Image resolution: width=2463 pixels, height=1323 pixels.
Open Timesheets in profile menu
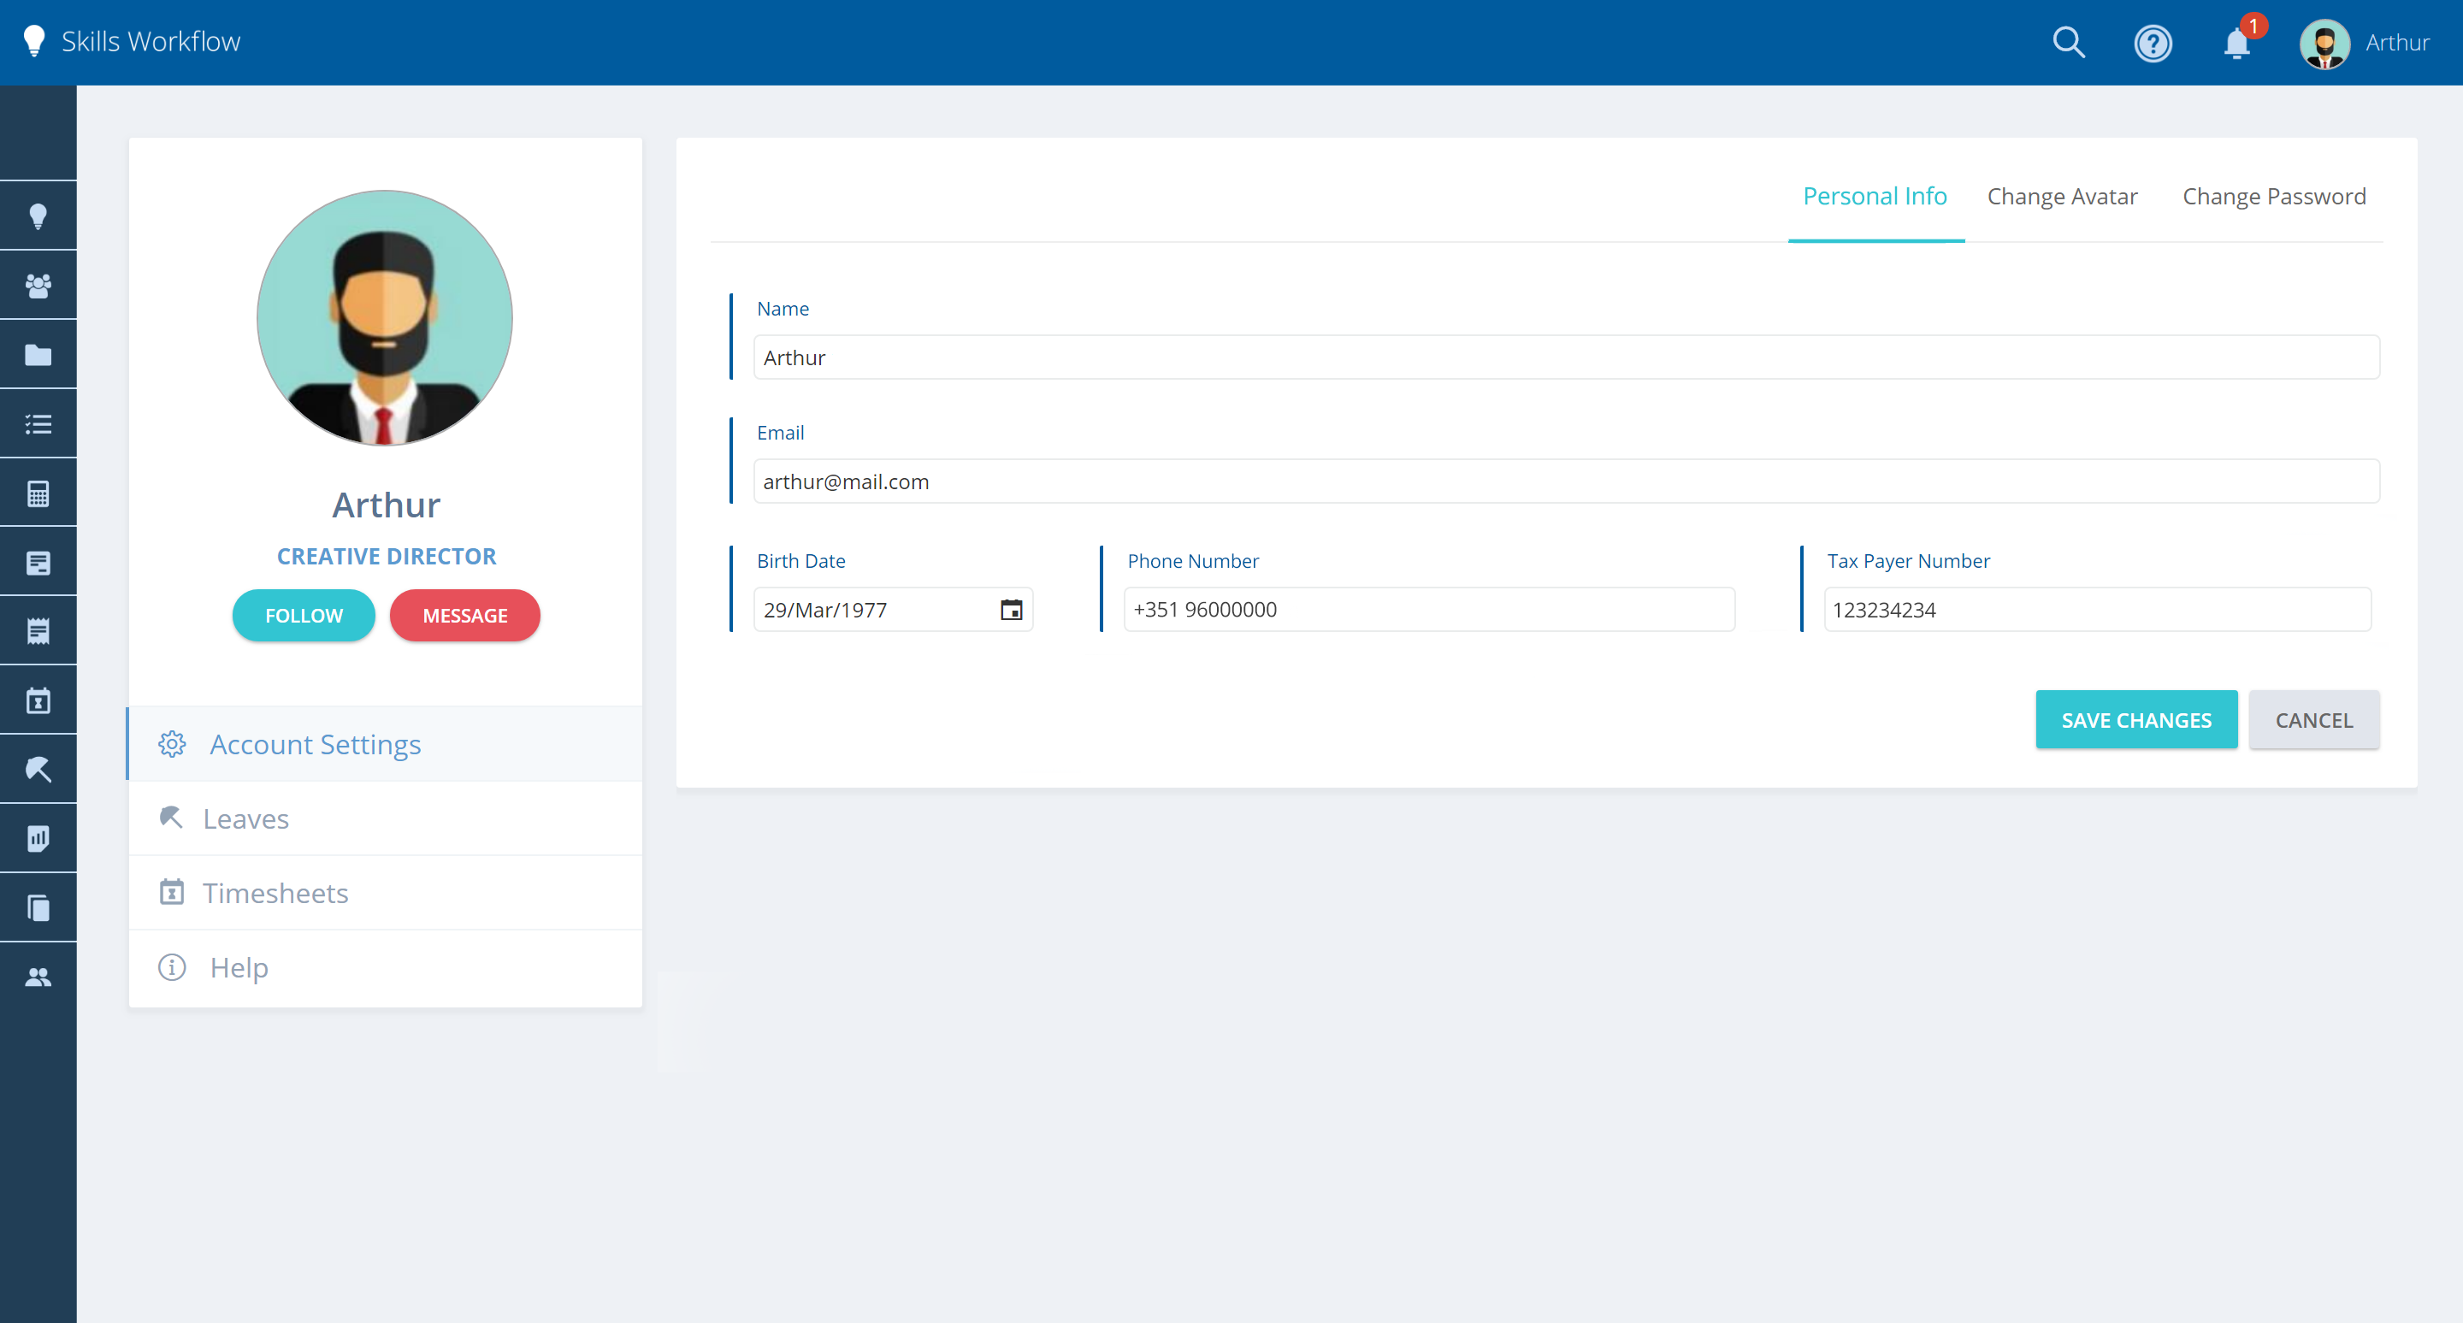click(x=275, y=893)
